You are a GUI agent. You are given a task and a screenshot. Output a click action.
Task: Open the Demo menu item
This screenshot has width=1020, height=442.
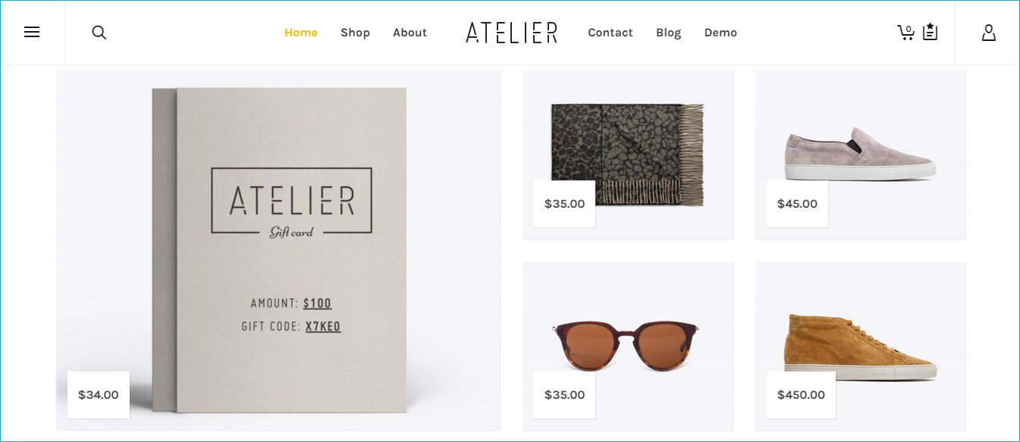[x=720, y=33]
